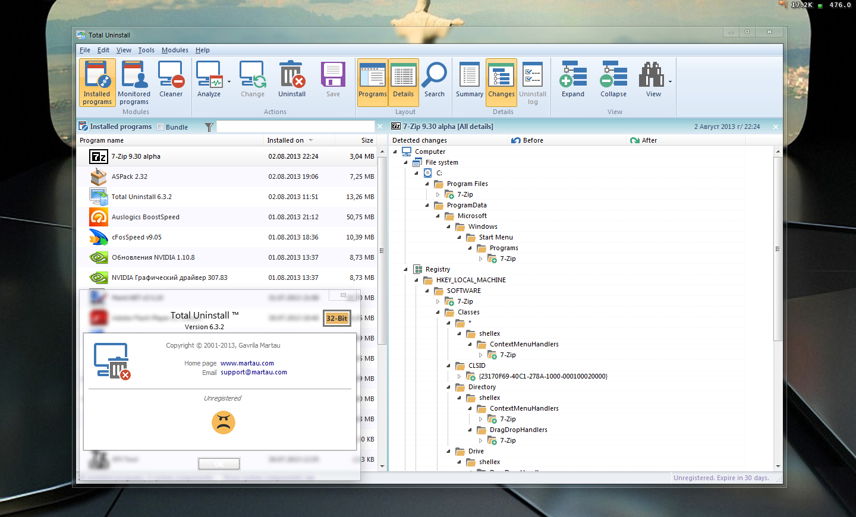Click into the program filter text field
The width and height of the screenshot is (856, 517).
[x=295, y=127]
